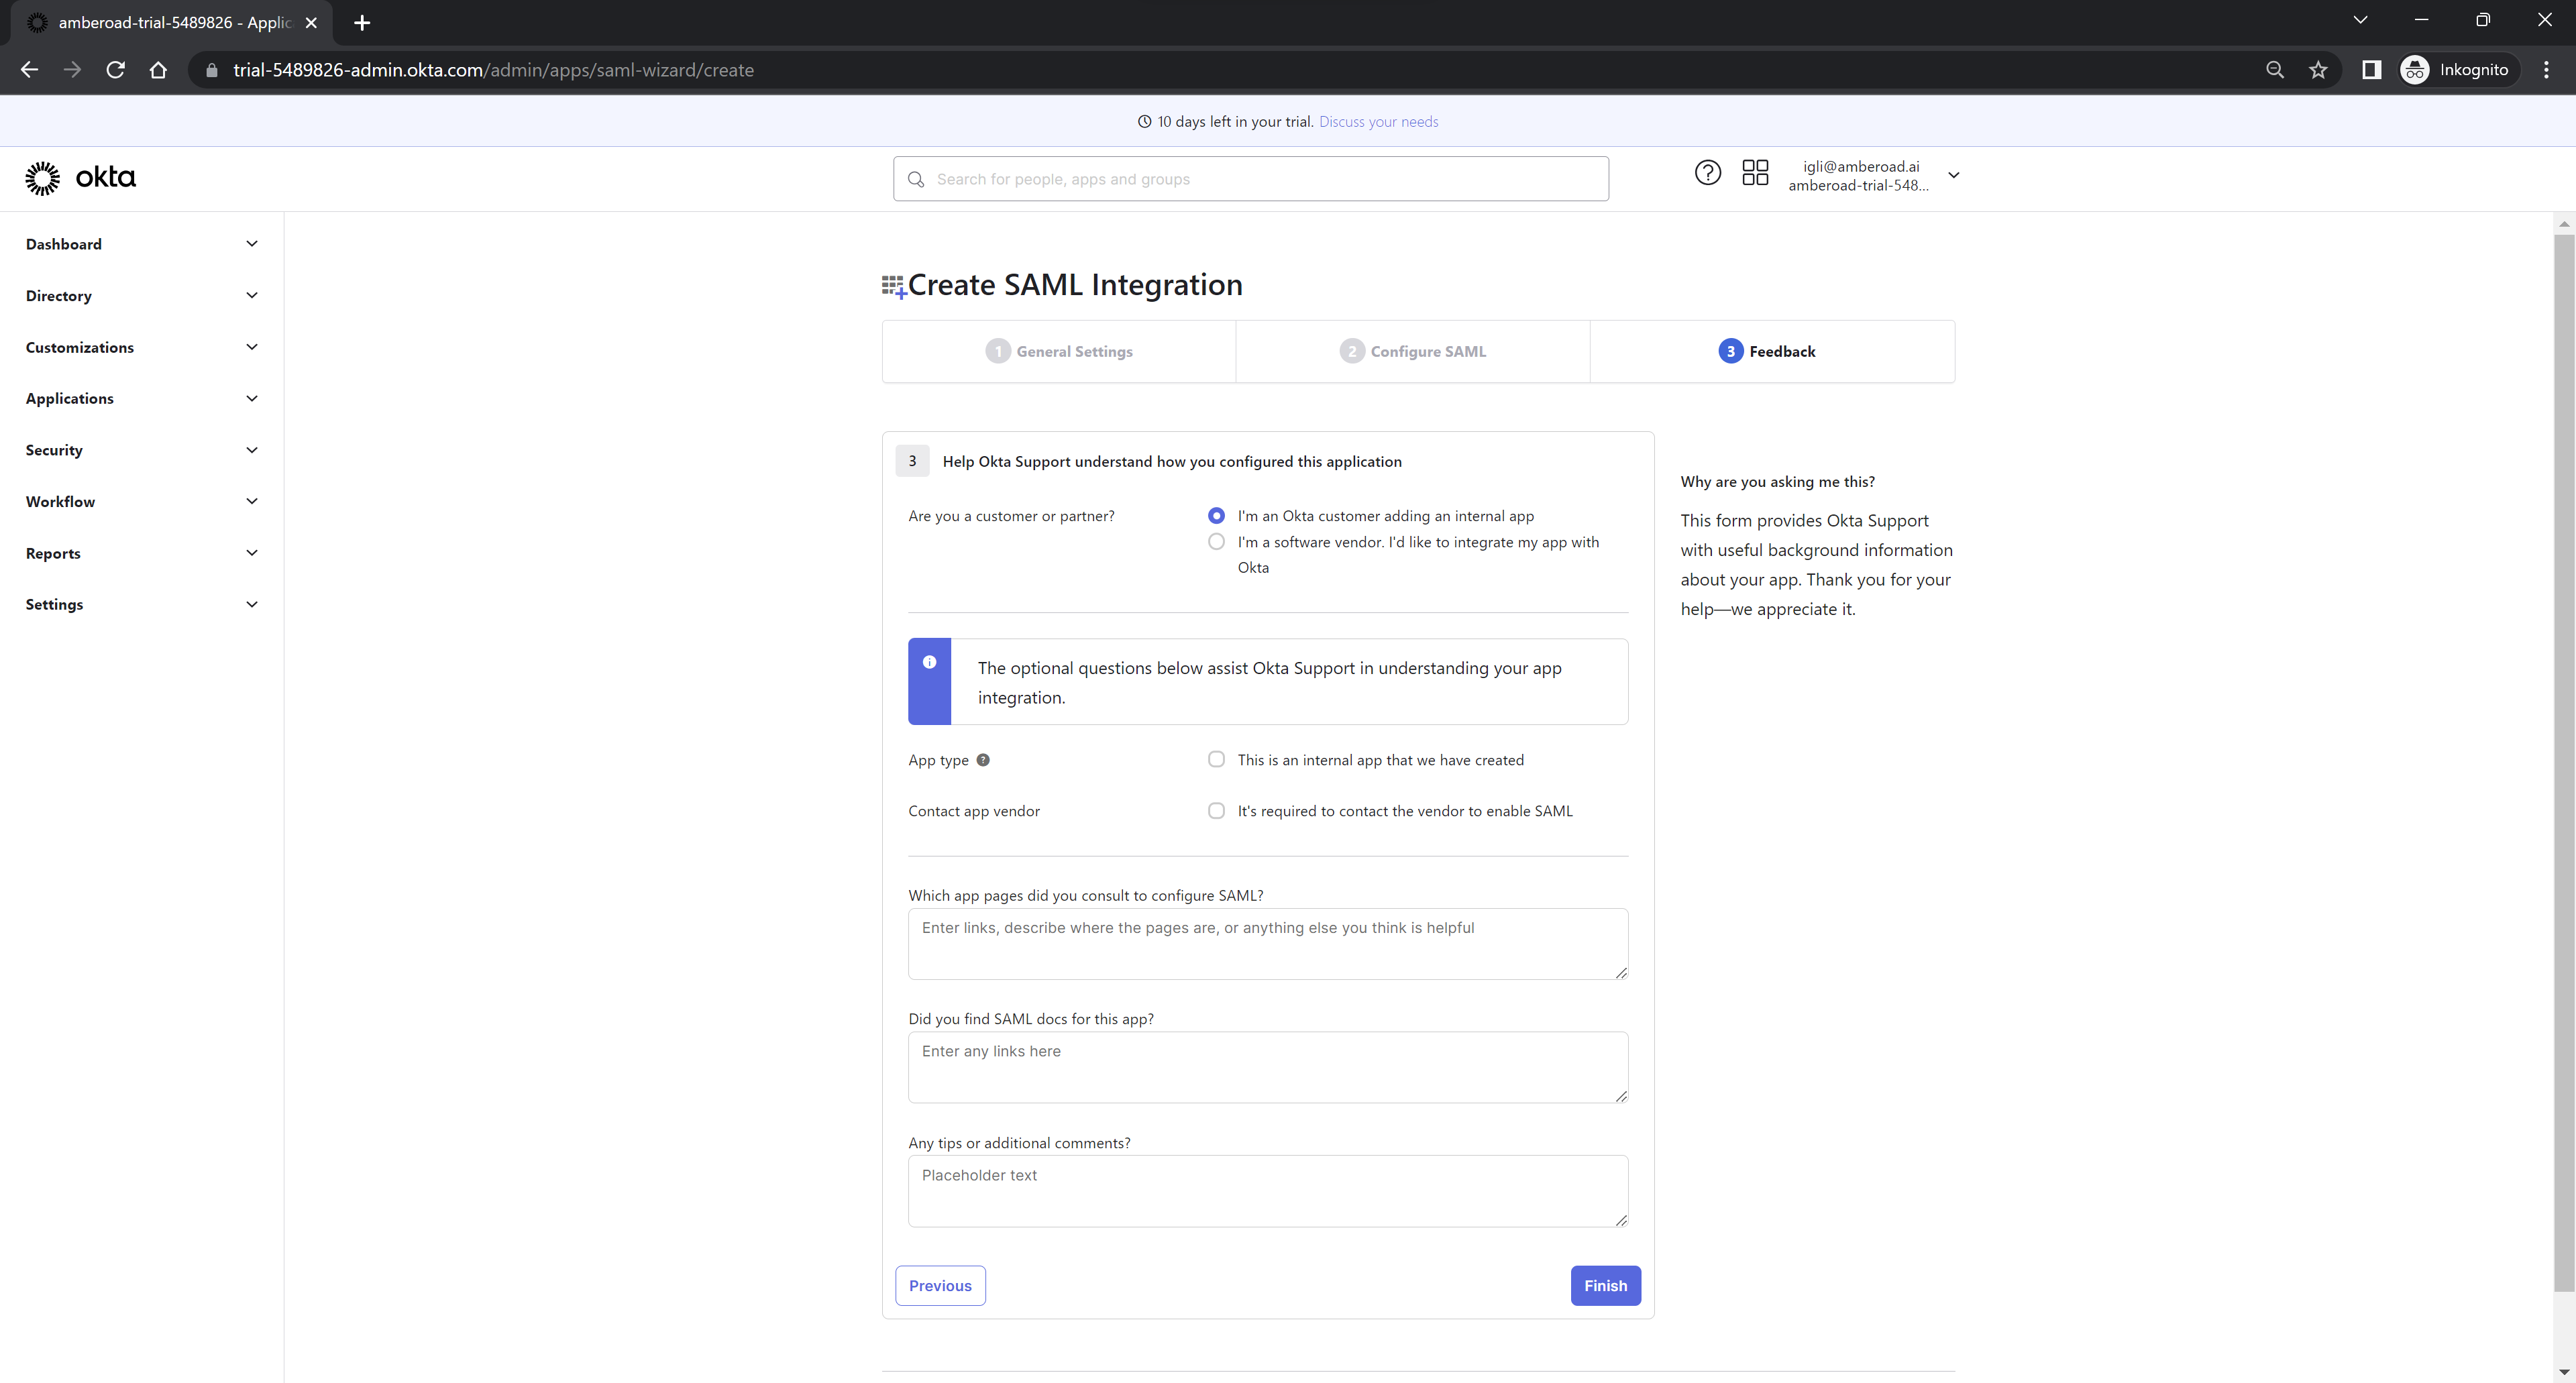Go to step 2 Configure SAML

(x=1413, y=351)
